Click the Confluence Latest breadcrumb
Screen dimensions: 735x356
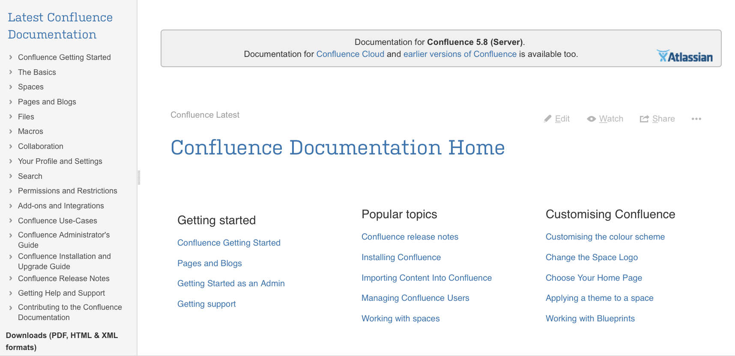(x=205, y=115)
